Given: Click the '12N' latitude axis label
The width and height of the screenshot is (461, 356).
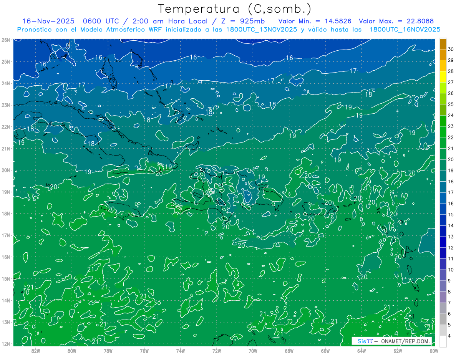Looking at the screenshot, I should pyautogui.click(x=6, y=344).
